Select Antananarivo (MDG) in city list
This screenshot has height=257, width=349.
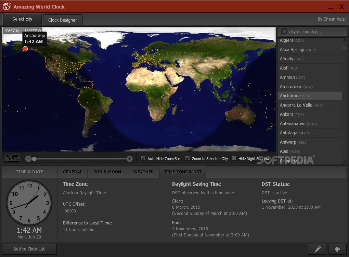[x=309, y=124]
